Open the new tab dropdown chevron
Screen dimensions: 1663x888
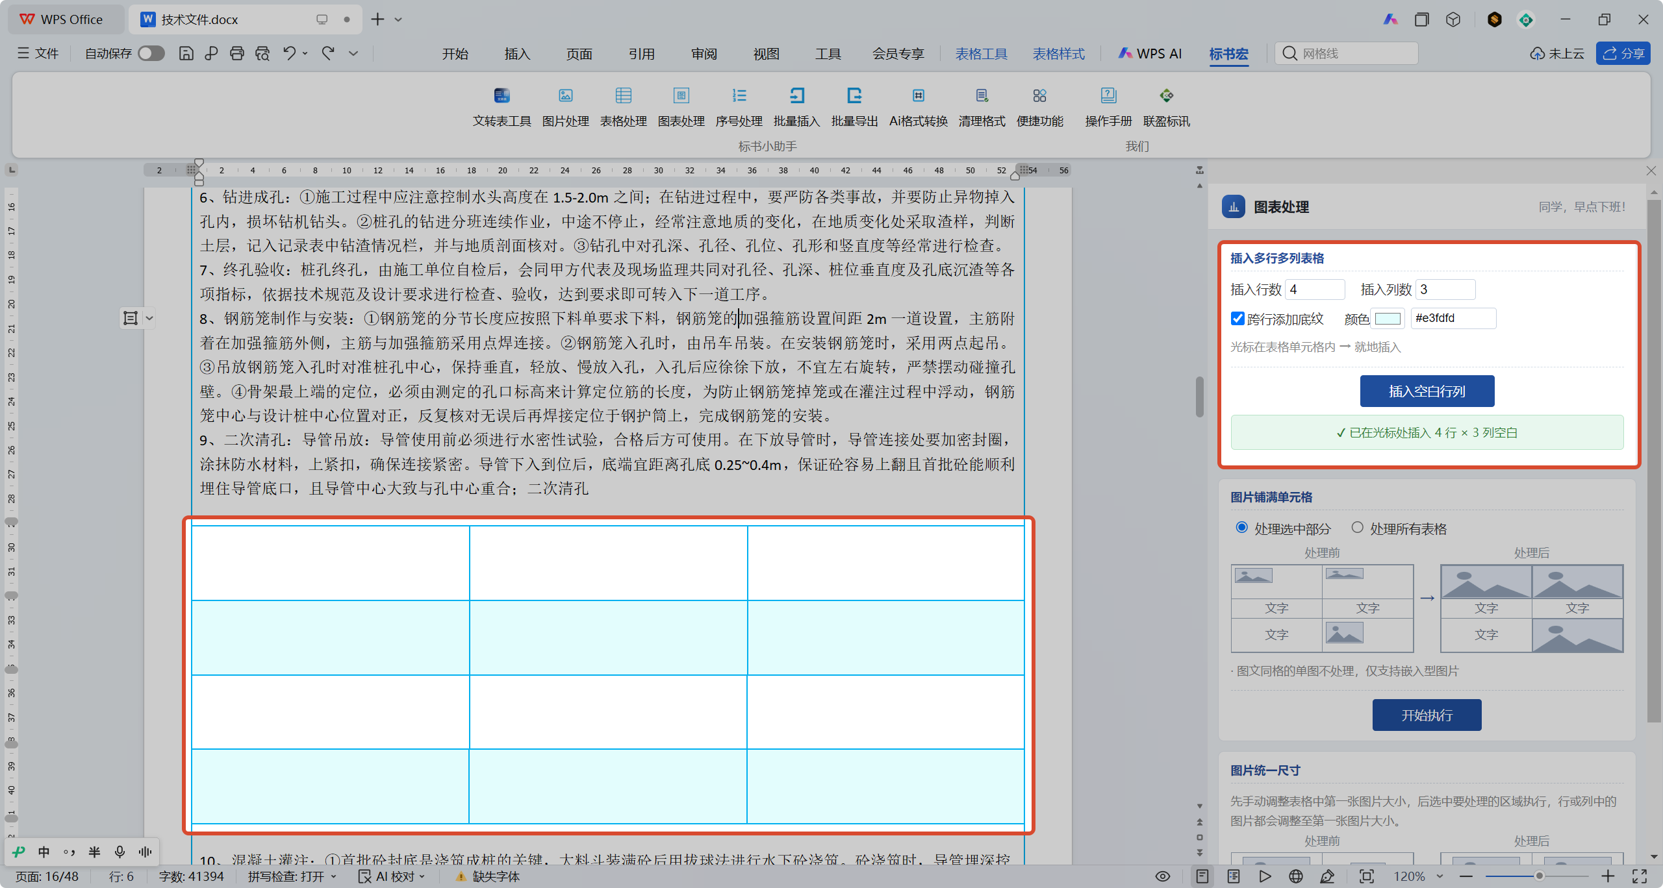[x=398, y=19]
